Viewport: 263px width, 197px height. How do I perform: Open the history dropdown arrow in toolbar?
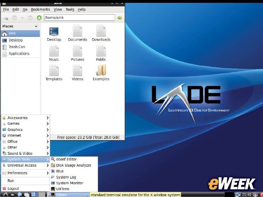(22, 18)
